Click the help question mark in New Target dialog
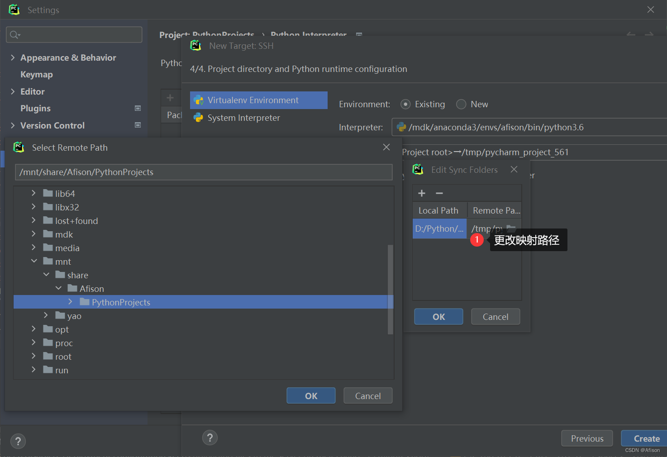The image size is (667, 457). pos(210,438)
